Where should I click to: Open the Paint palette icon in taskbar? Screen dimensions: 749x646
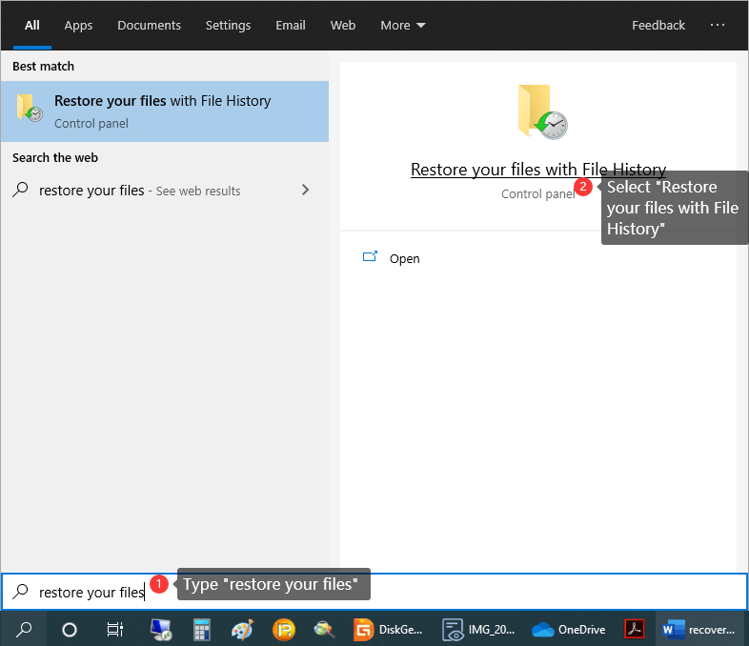tap(242, 629)
